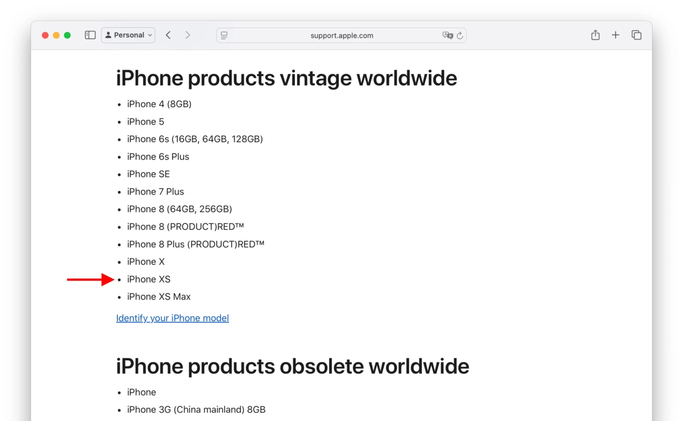This screenshot has width=683, height=421.
Task: Click the support.apple.com address field
Action: click(x=341, y=36)
